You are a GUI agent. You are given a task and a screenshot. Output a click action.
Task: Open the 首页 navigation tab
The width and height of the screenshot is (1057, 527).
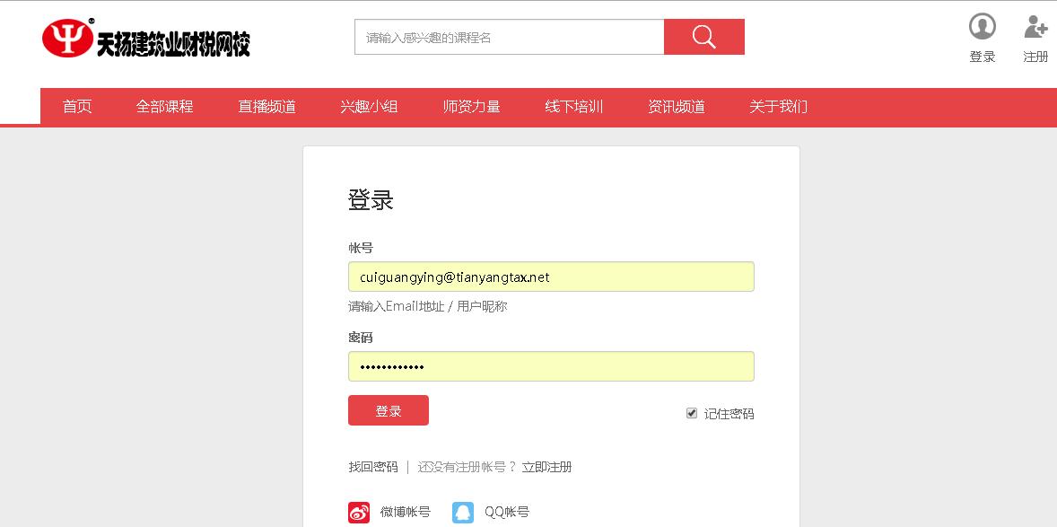tap(77, 107)
